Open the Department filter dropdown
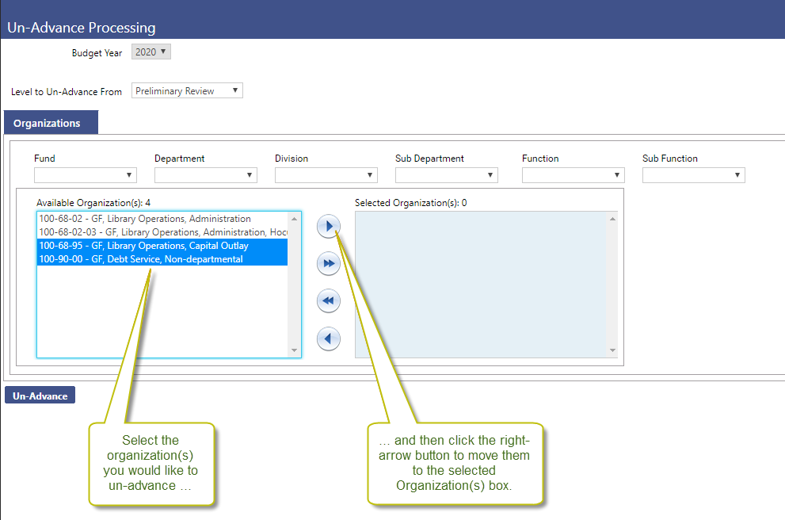The height and width of the screenshot is (520, 785). (x=206, y=175)
